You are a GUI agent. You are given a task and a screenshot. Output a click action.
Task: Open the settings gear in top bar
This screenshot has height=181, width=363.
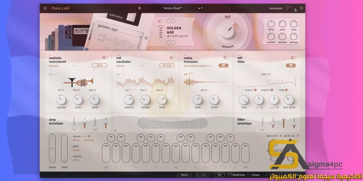(x=301, y=8)
